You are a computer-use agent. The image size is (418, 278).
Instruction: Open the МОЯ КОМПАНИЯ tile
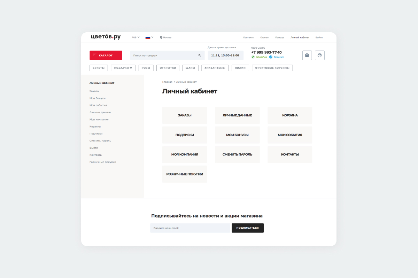click(x=185, y=155)
